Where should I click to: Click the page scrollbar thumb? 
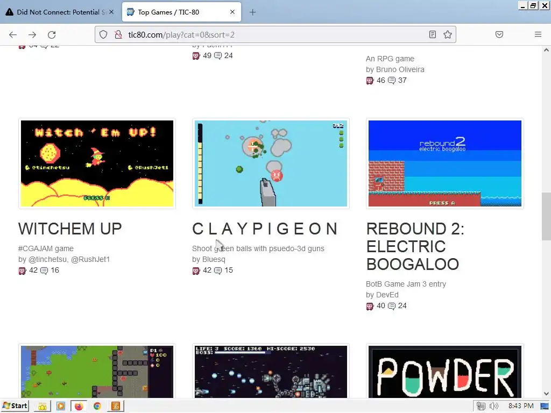click(546, 216)
